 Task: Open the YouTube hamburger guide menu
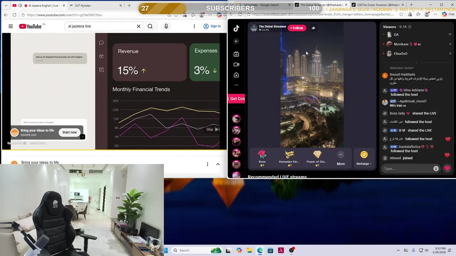[11, 26]
